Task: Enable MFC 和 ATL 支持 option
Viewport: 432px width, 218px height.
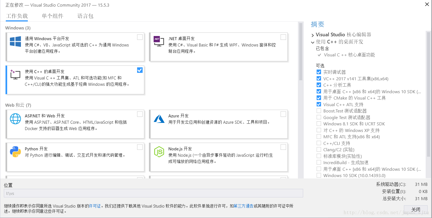Action: [x=319, y=137]
